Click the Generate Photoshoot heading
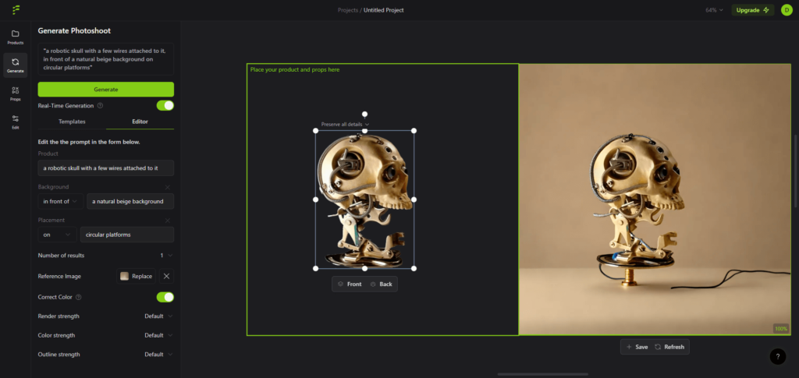The width and height of the screenshot is (799, 378). (x=74, y=30)
